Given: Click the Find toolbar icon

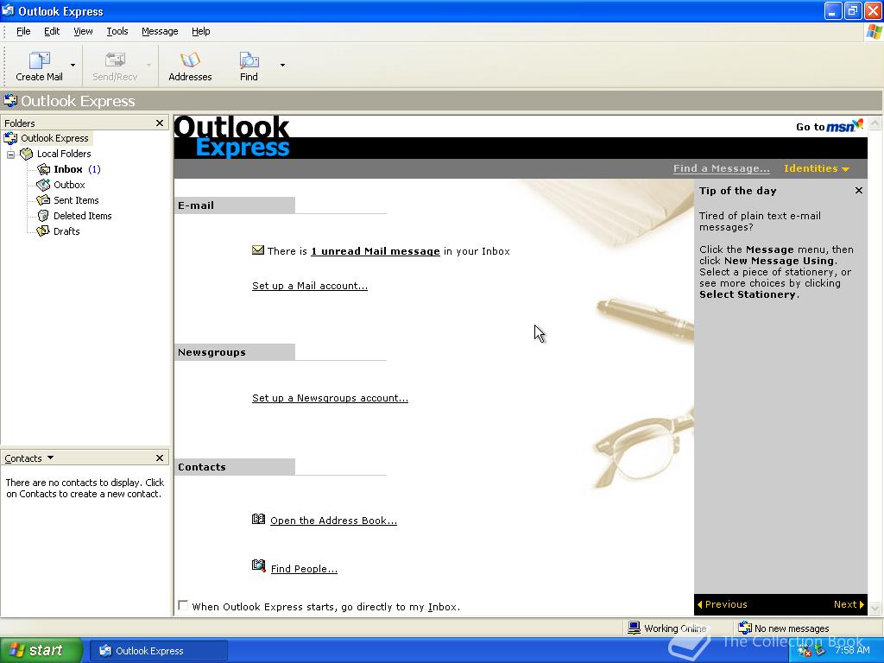Looking at the screenshot, I should coord(249,60).
